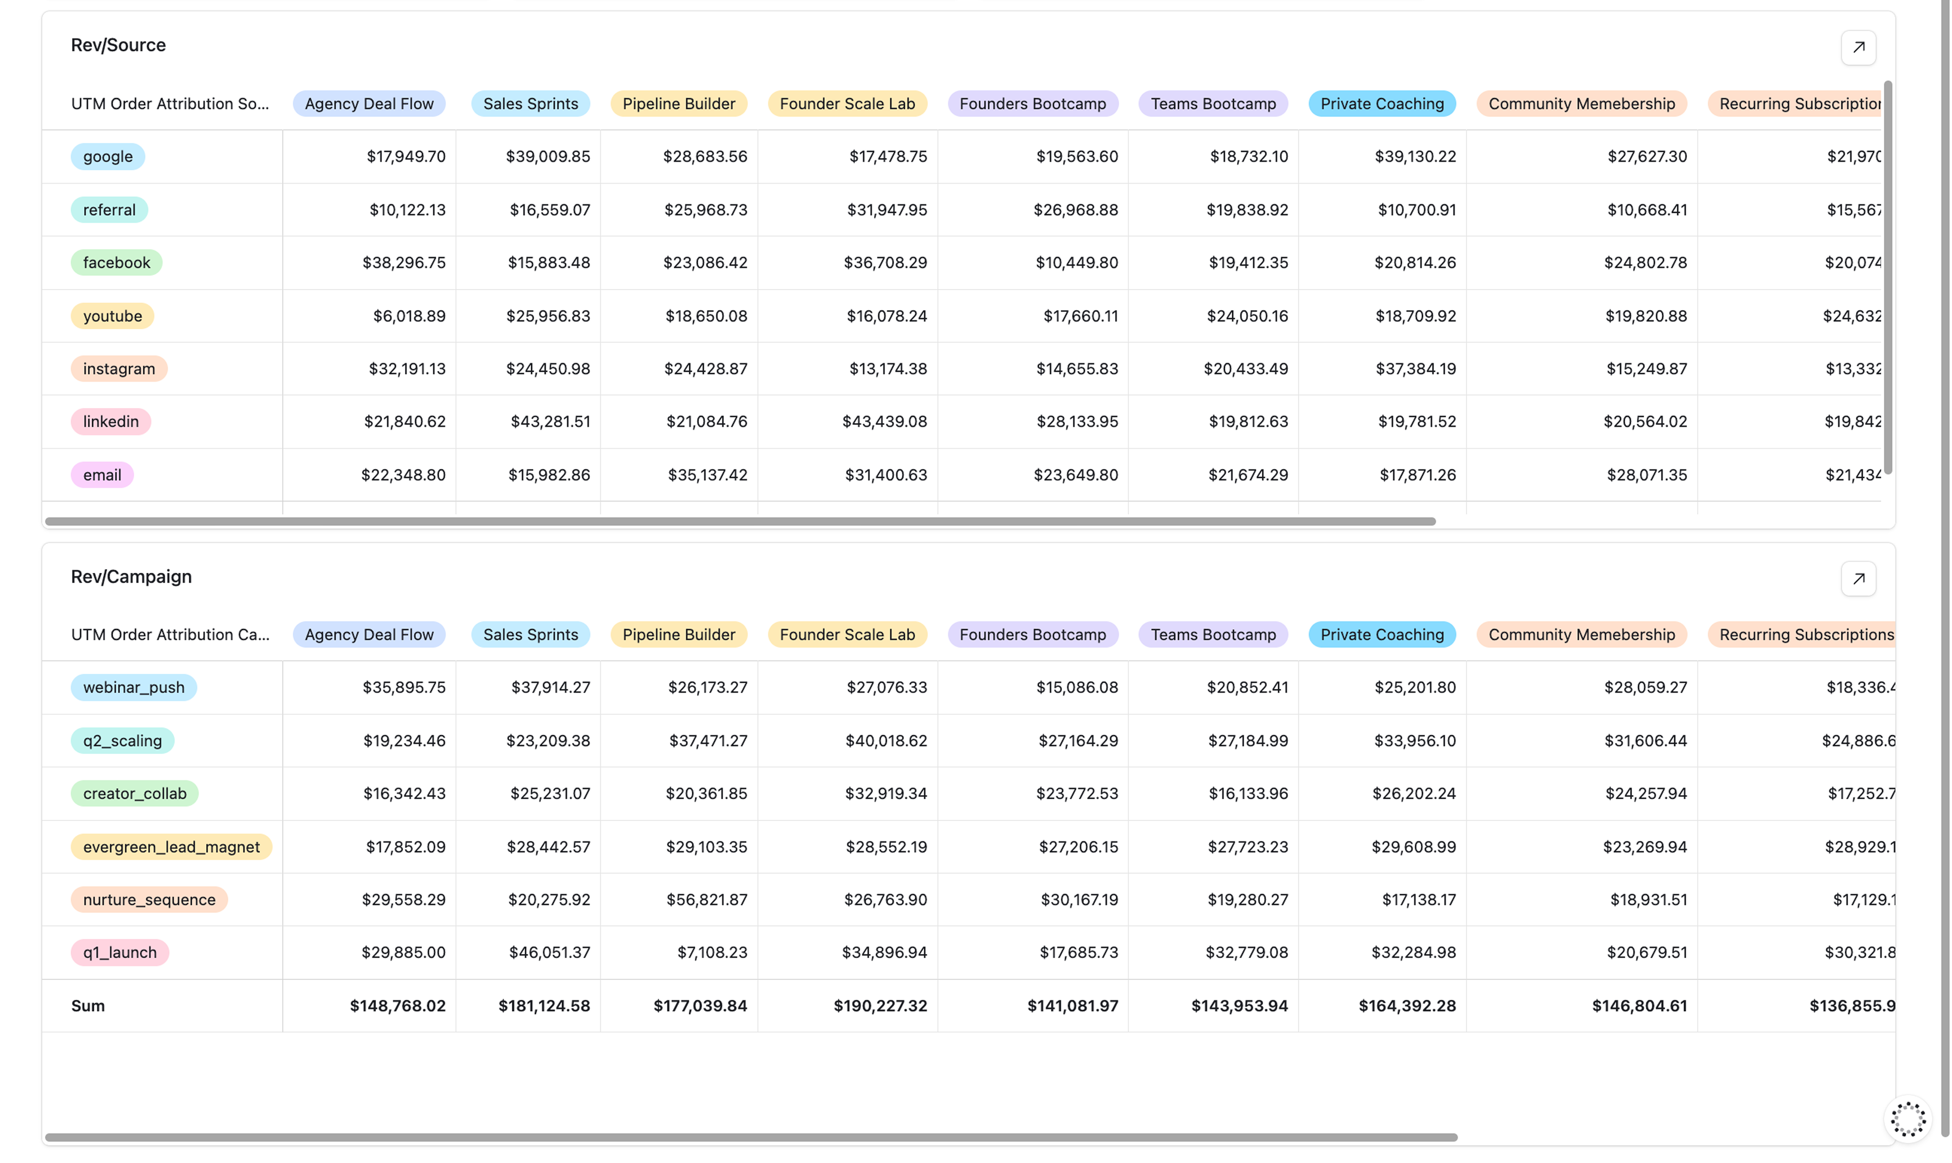Select the google source tag
The height and width of the screenshot is (1163, 1952).
107,156
